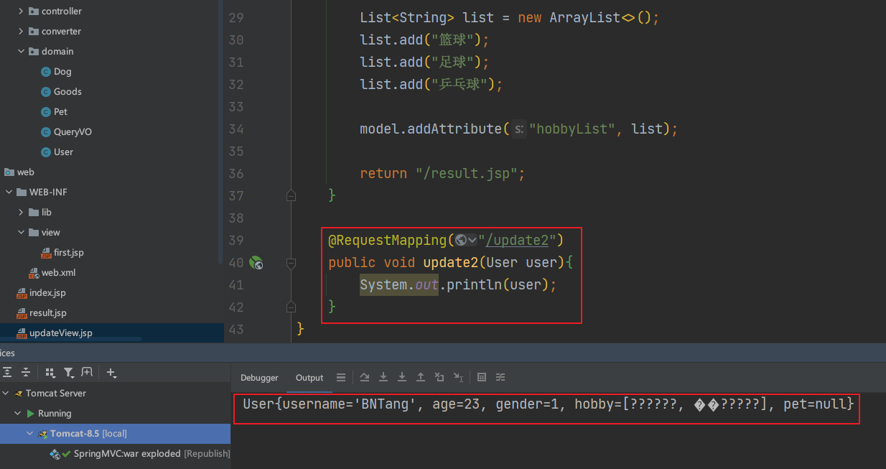Toggle fold marker at line 37

pos(291,195)
